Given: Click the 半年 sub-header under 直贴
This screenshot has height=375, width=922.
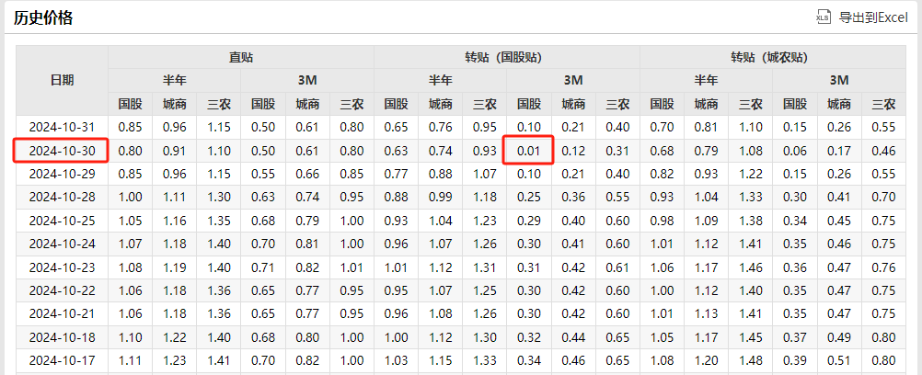Looking at the screenshot, I should [x=175, y=80].
